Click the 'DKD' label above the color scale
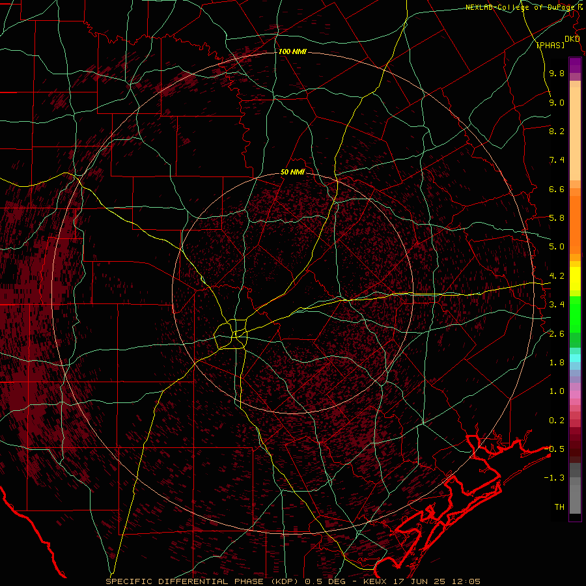This screenshot has height=586, width=586. pos(572,38)
